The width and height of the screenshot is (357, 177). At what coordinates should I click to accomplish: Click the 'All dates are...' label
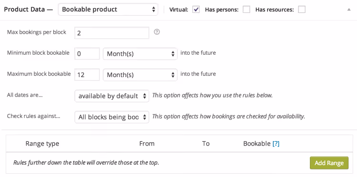pos(25,95)
